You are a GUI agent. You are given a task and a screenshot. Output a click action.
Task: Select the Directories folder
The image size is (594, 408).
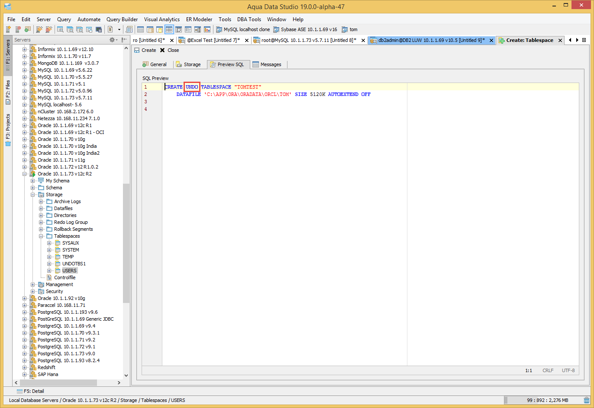(x=65, y=215)
